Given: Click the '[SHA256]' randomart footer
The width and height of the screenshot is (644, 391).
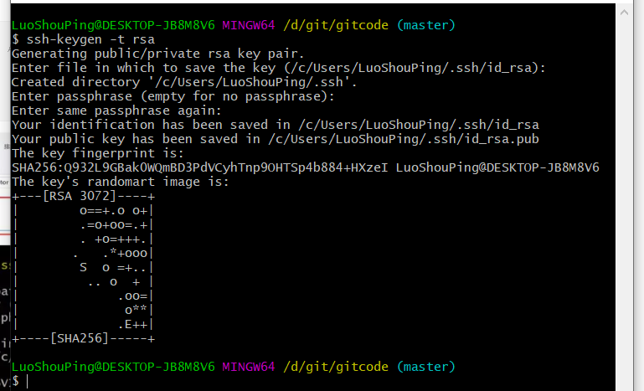Looking at the screenshot, I should 80,338.
